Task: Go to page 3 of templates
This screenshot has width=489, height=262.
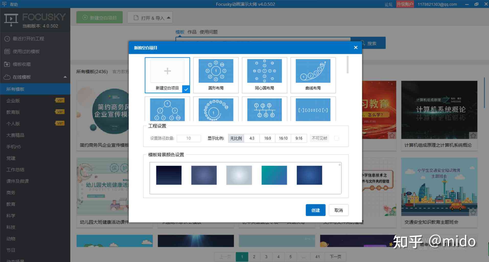Action: click(x=266, y=257)
